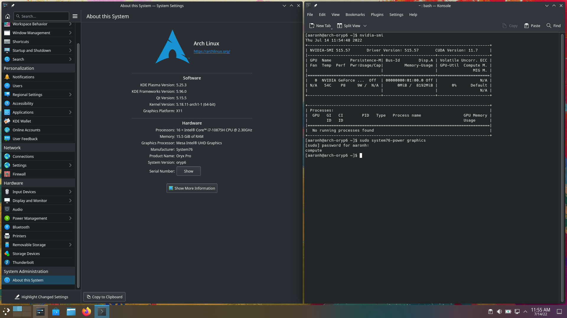Open Storage Devices settings

tap(38, 254)
